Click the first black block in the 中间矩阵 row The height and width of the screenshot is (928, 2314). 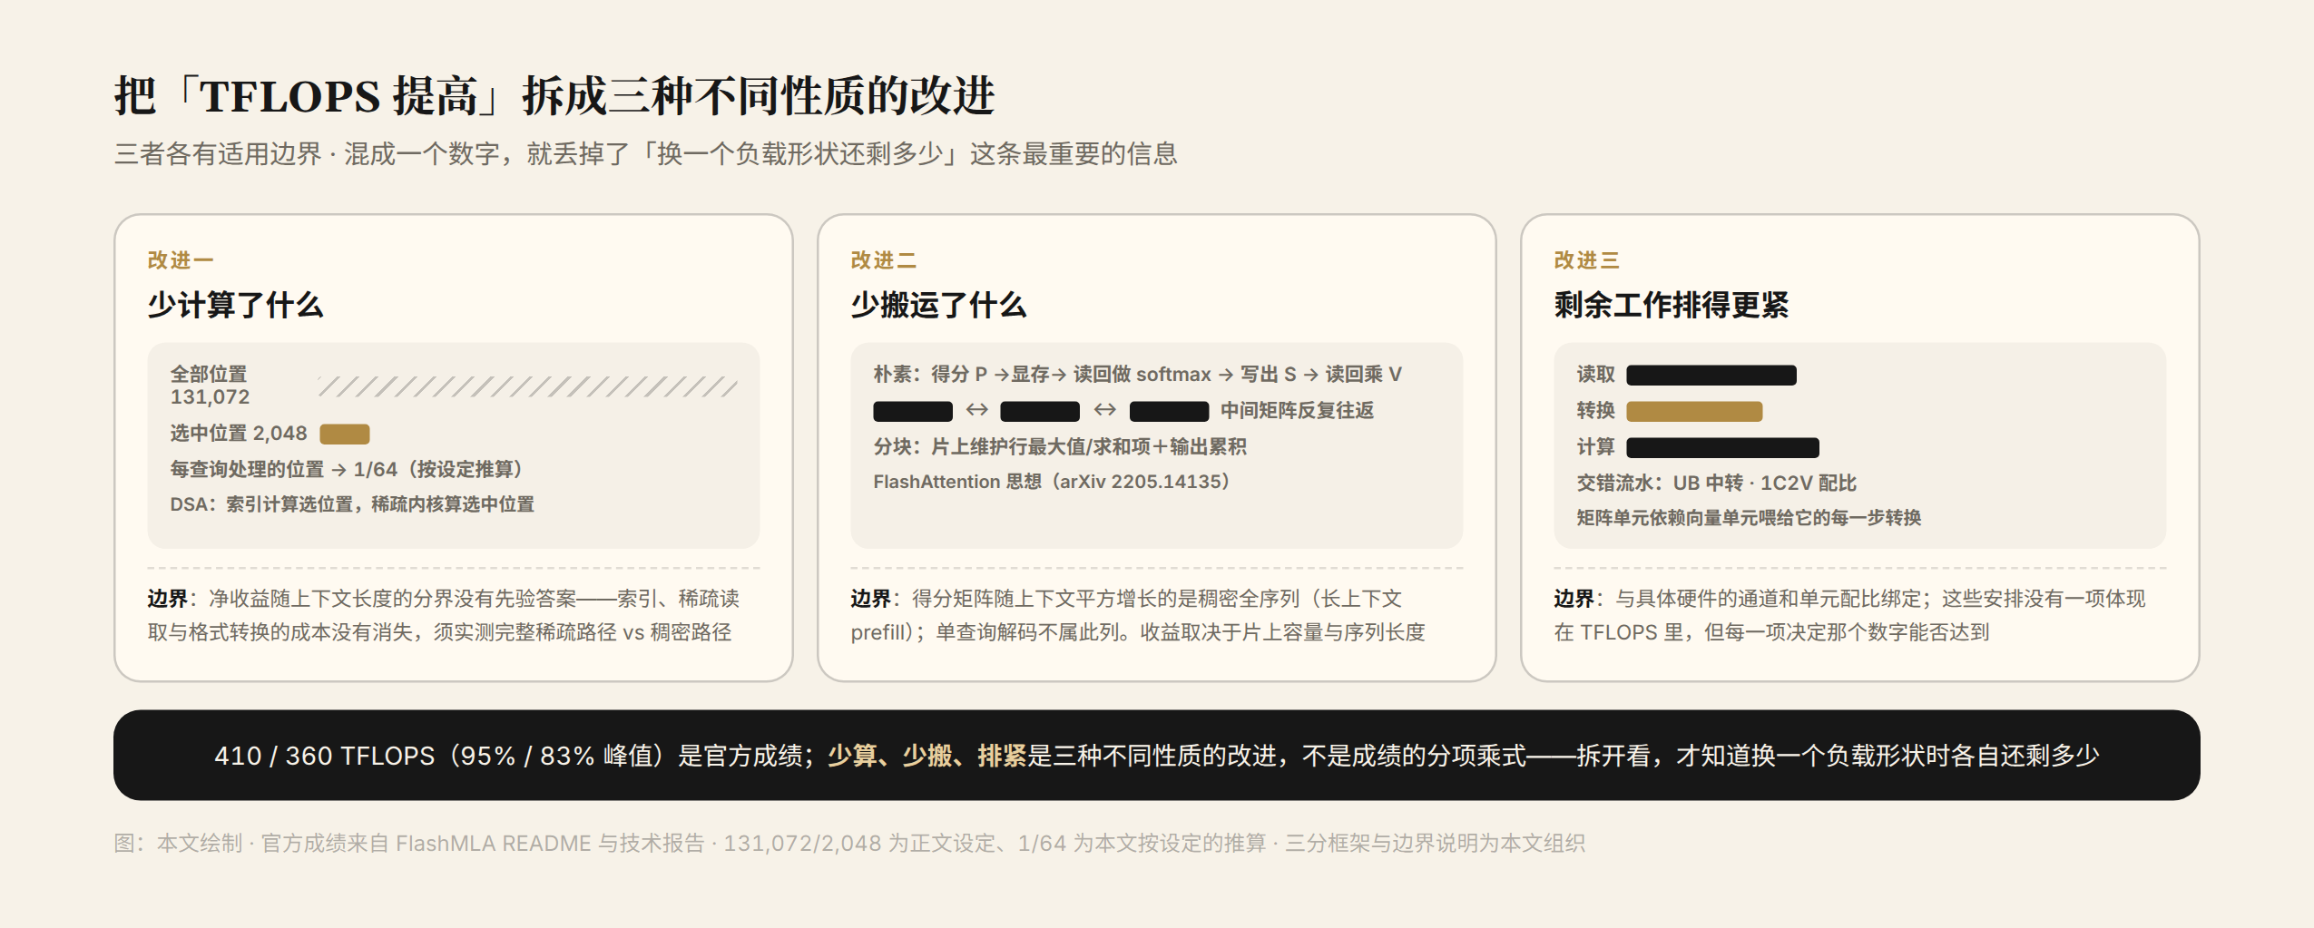point(913,411)
